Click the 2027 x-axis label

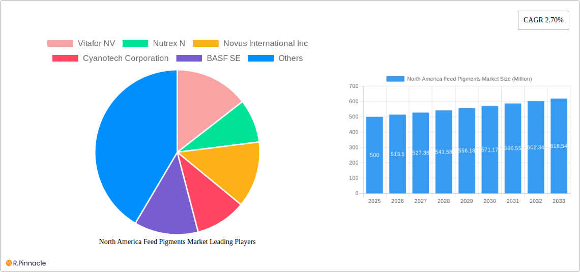pyautogui.click(x=421, y=201)
